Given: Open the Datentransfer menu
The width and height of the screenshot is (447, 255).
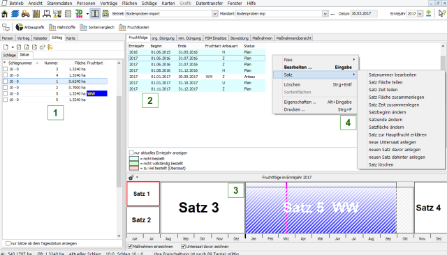Looking at the screenshot, I should click(x=210, y=3).
